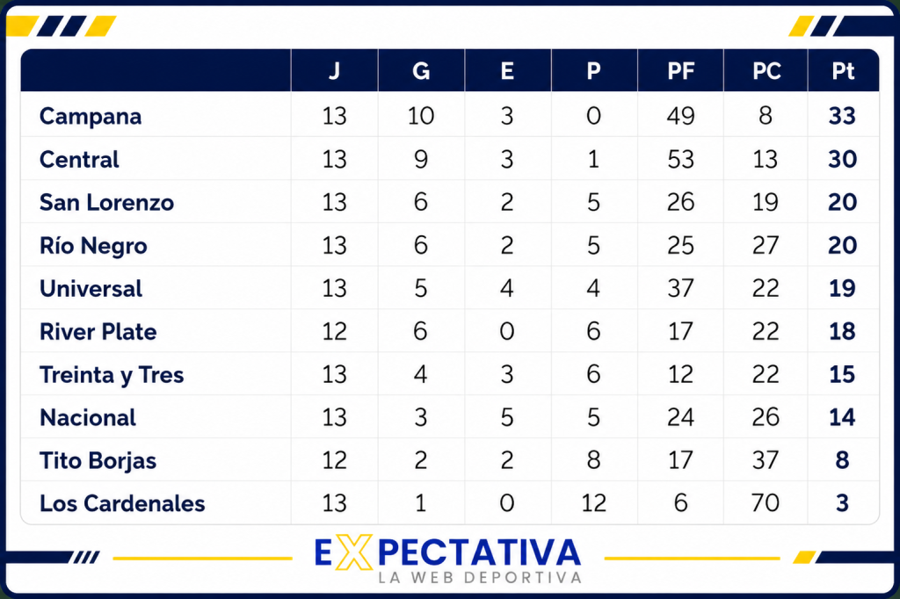The width and height of the screenshot is (900, 599).
Task: Select the Treinta y Tres team name
Action: click(112, 375)
